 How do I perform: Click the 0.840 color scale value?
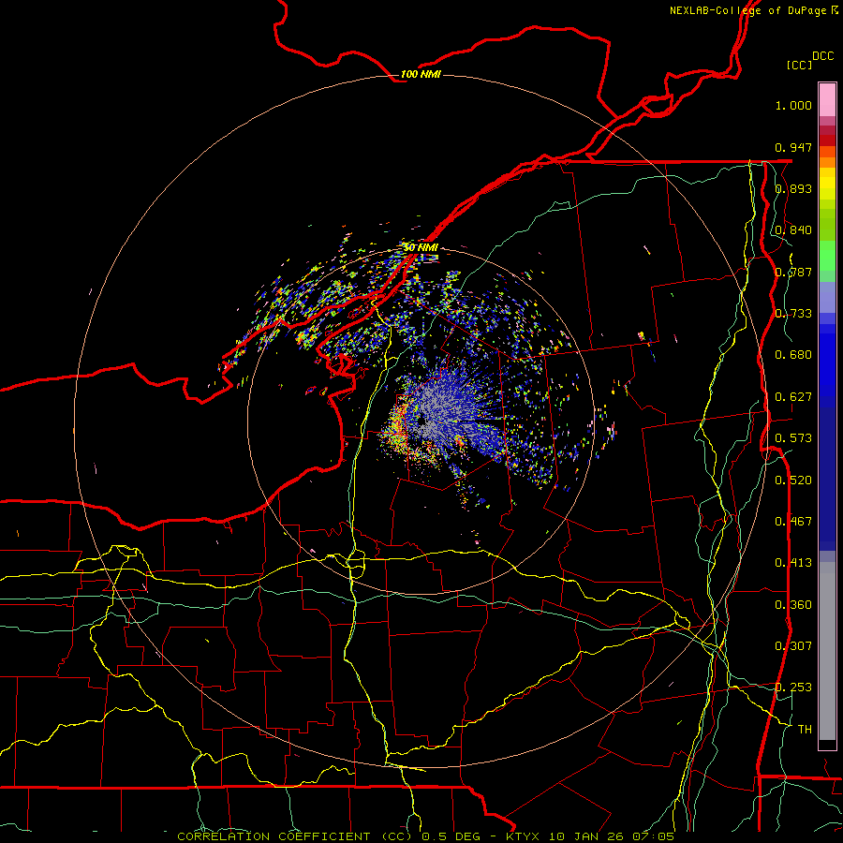pos(793,230)
